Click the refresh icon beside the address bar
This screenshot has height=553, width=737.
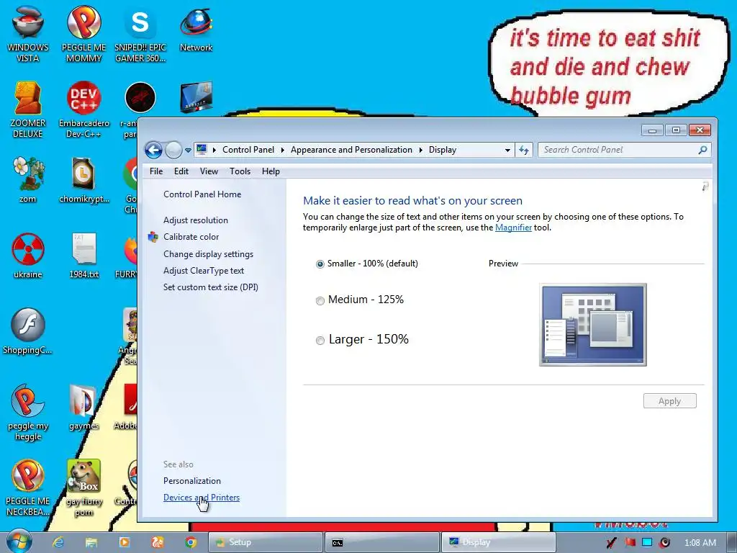524,150
